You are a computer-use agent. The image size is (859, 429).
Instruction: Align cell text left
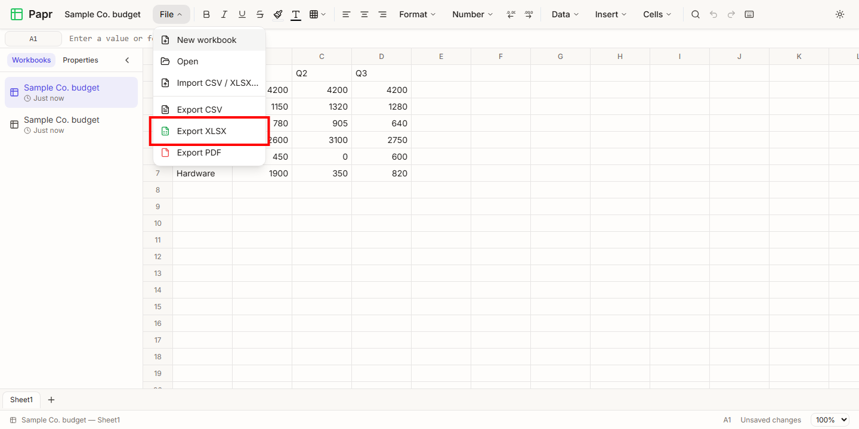point(347,14)
